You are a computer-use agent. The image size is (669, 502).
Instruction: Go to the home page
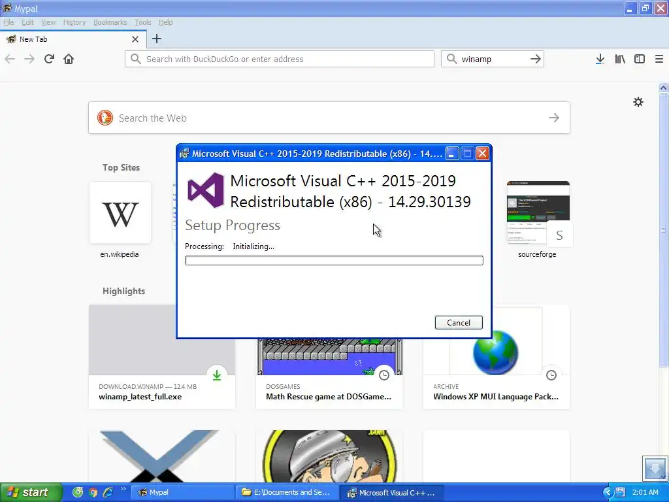point(69,59)
